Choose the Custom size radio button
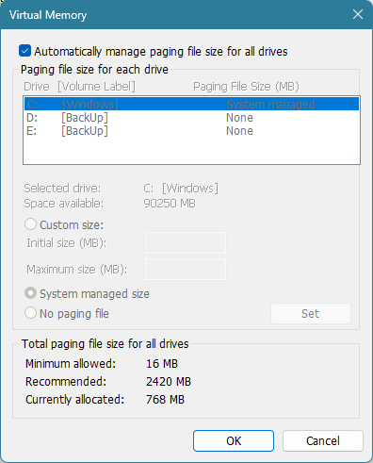The image size is (373, 463). pyautogui.click(x=30, y=224)
